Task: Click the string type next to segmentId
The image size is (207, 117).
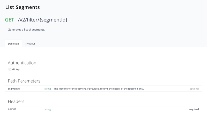Action: click(48, 89)
